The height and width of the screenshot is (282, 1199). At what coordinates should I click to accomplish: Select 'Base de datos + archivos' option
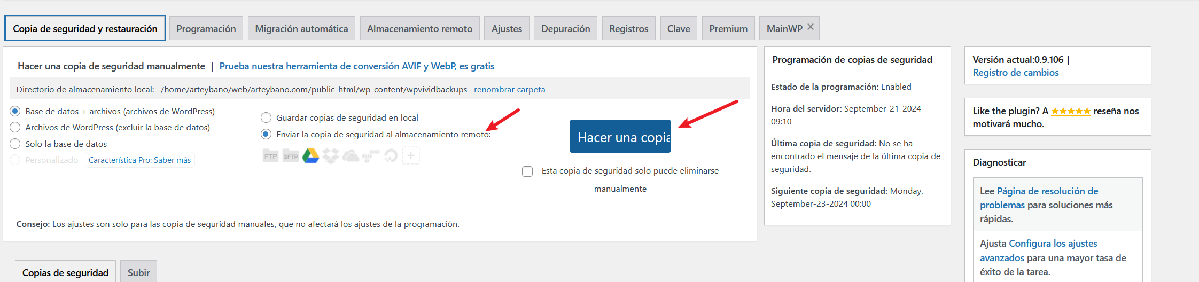15,111
